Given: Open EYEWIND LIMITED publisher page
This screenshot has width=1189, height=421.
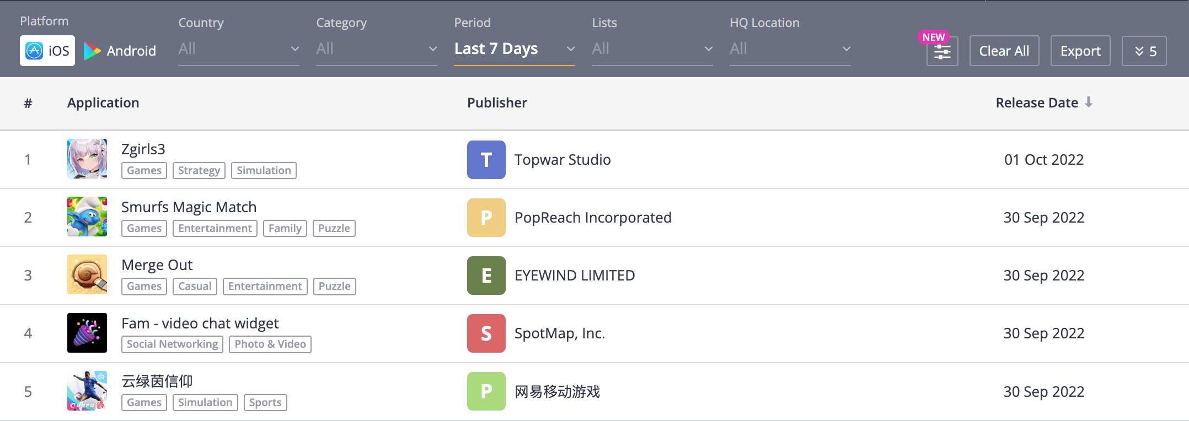Looking at the screenshot, I should [x=575, y=276].
